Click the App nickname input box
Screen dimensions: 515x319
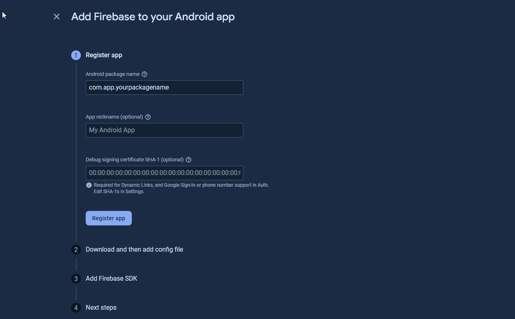coord(164,130)
